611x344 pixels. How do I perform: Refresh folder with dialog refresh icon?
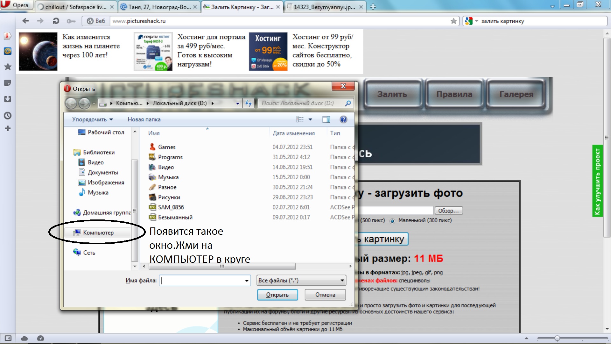(x=248, y=103)
